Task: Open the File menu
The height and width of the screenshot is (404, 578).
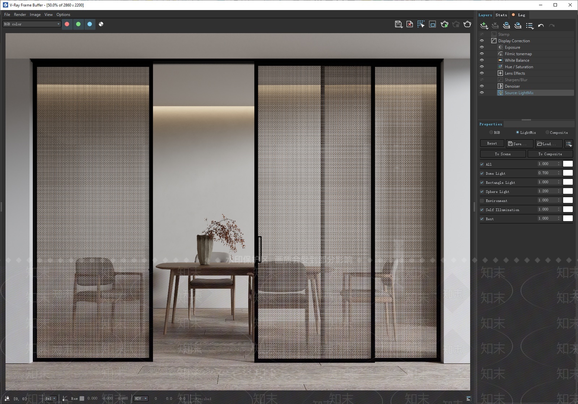Action: coord(7,14)
